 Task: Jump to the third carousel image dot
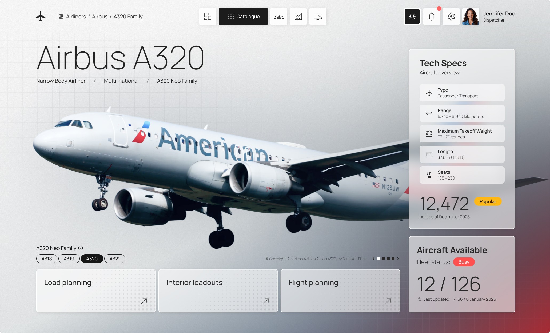(388, 259)
